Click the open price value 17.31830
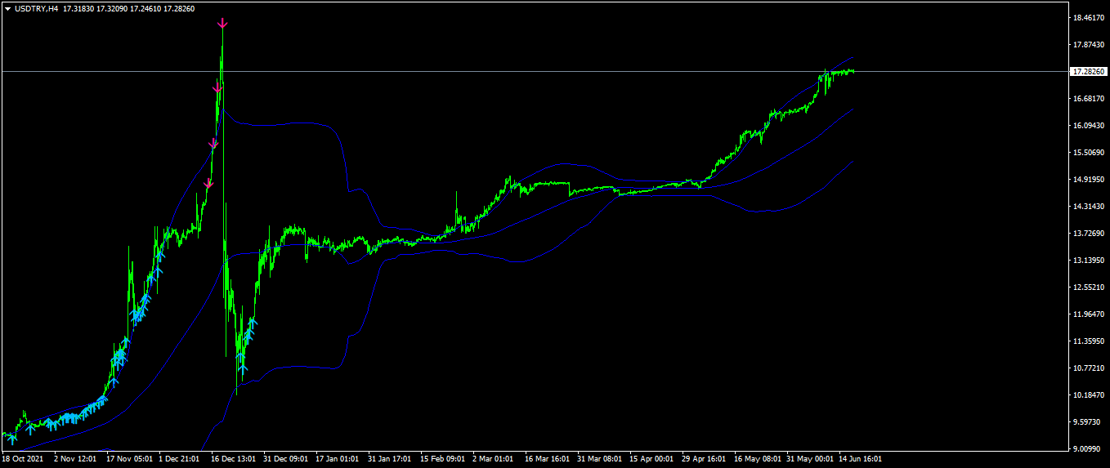The height and width of the screenshot is (468, 1110). point(79,8)
